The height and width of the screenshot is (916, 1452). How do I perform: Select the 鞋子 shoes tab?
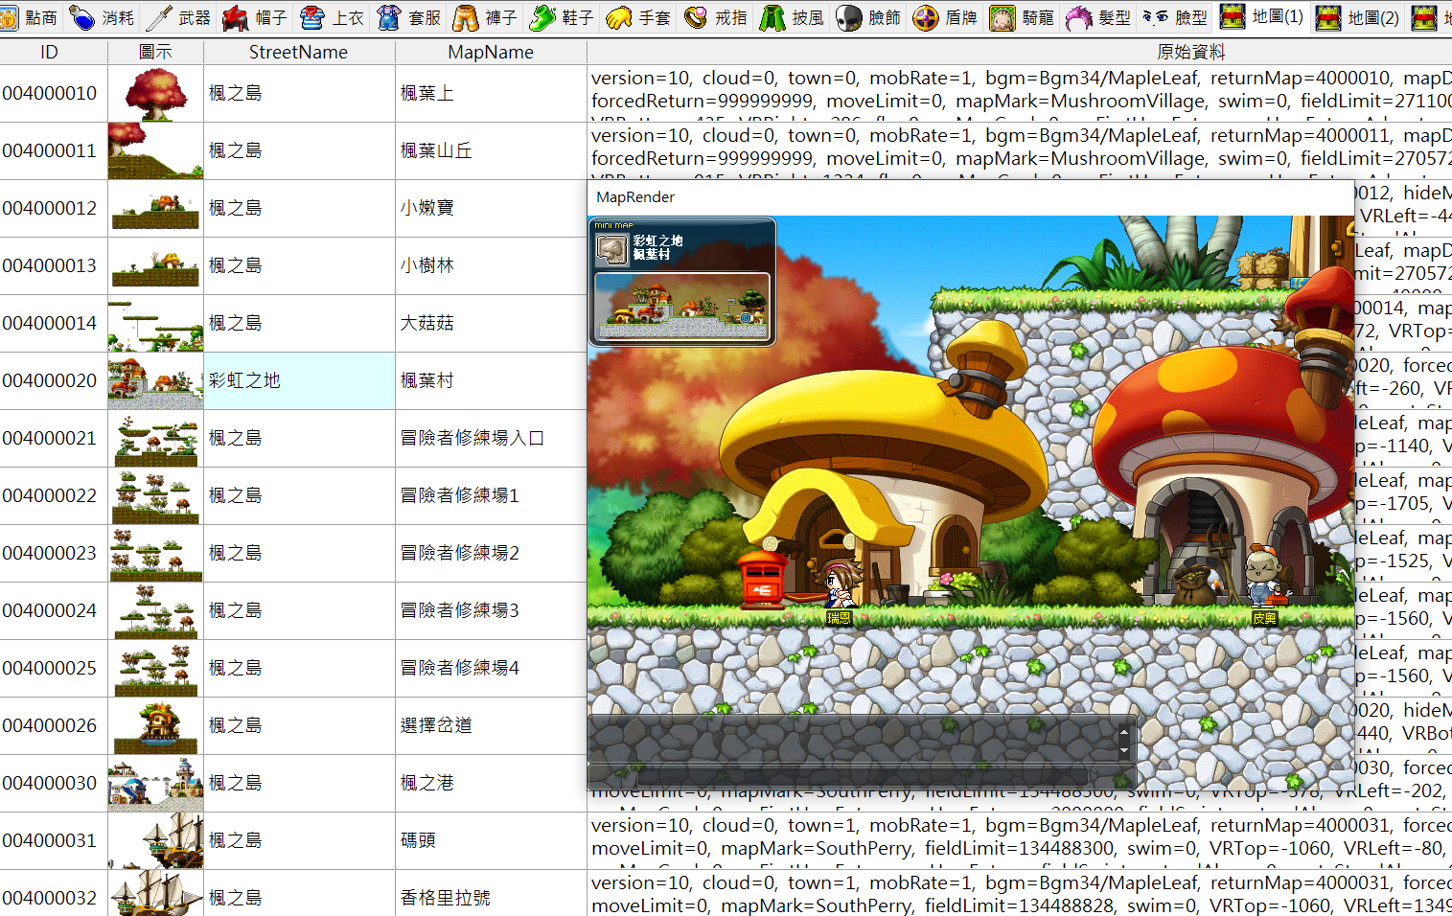pos(563,17)
